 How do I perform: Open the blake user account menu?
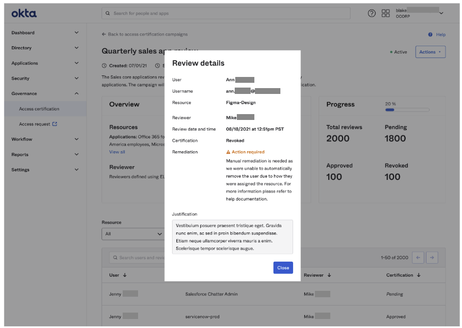pos(441,13)
